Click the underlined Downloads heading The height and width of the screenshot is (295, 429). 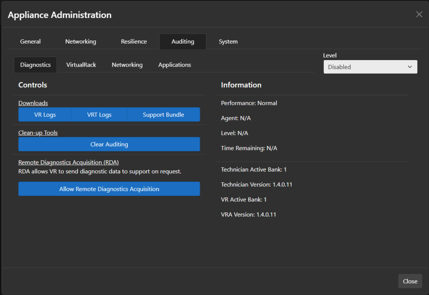coord(33,103)
